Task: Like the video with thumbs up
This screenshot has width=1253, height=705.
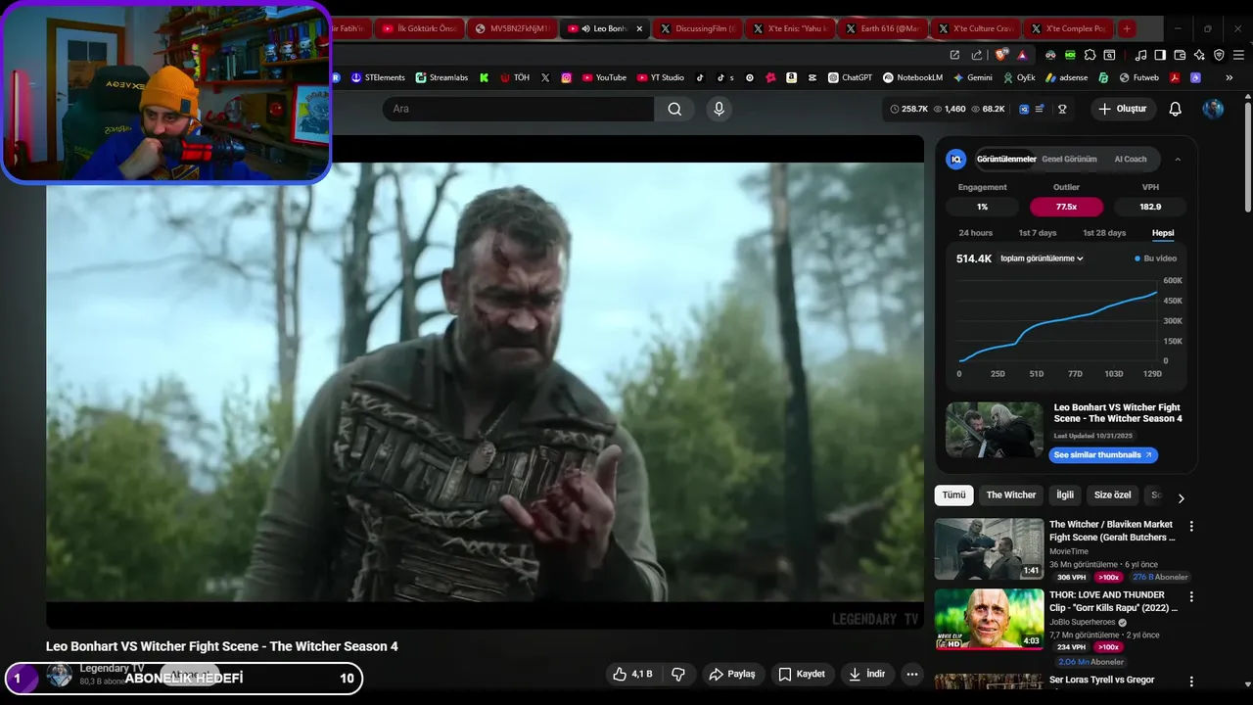Action: (633, 674)
